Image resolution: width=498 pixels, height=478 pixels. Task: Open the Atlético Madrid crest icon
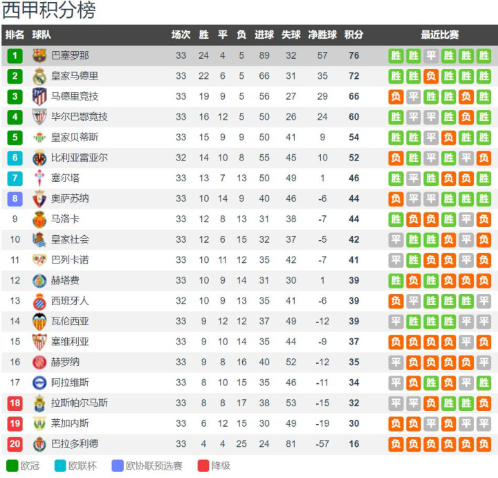[39, 97]
